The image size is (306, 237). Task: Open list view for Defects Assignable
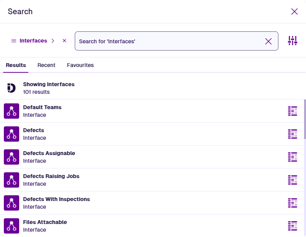[x=293, y=157]
